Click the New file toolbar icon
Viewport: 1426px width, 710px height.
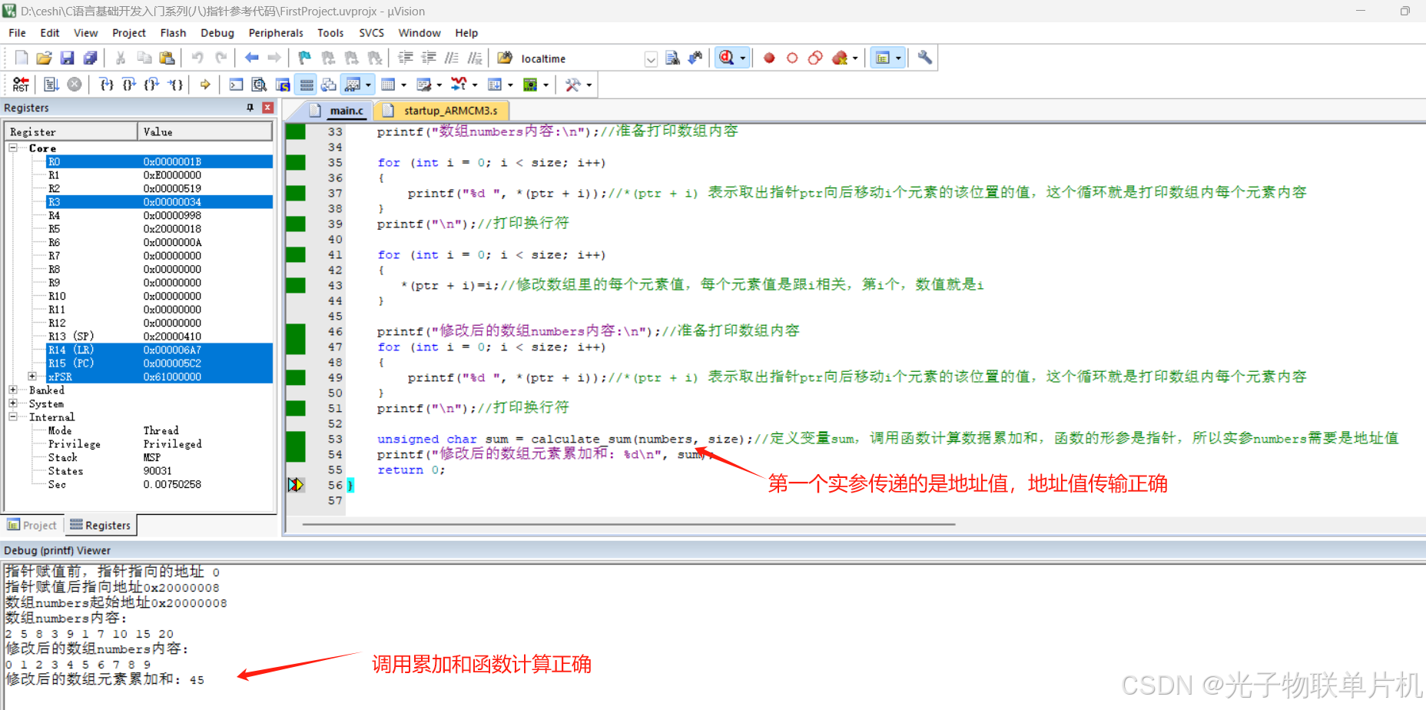pyautogui.click(x=22, y=58)
